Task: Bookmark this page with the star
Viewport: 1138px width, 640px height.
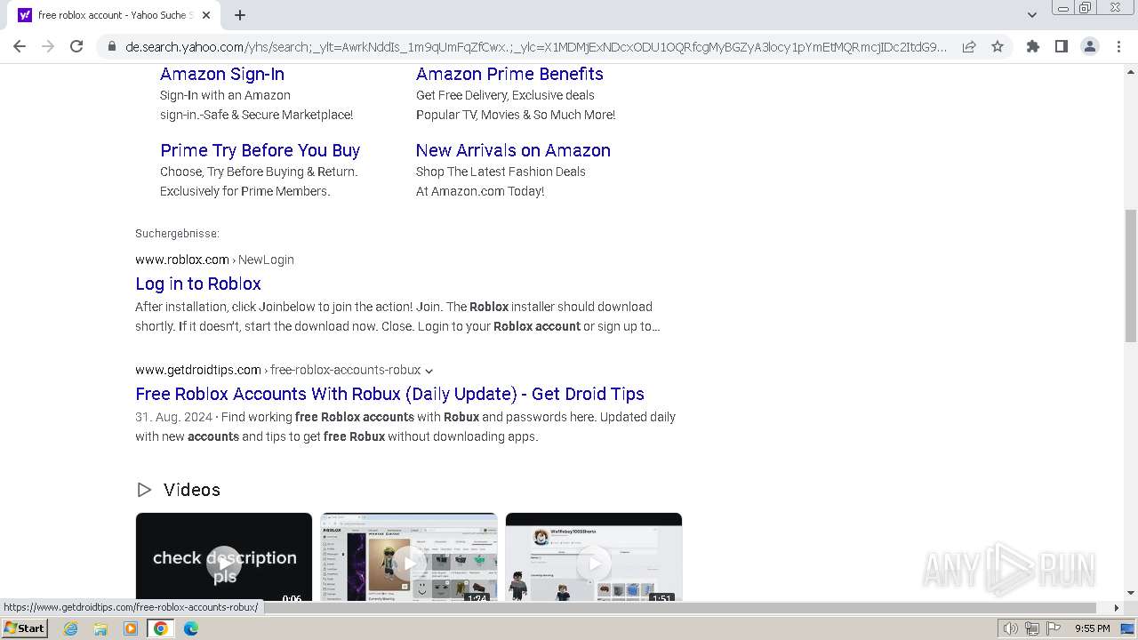Action: tap(998, 47)
